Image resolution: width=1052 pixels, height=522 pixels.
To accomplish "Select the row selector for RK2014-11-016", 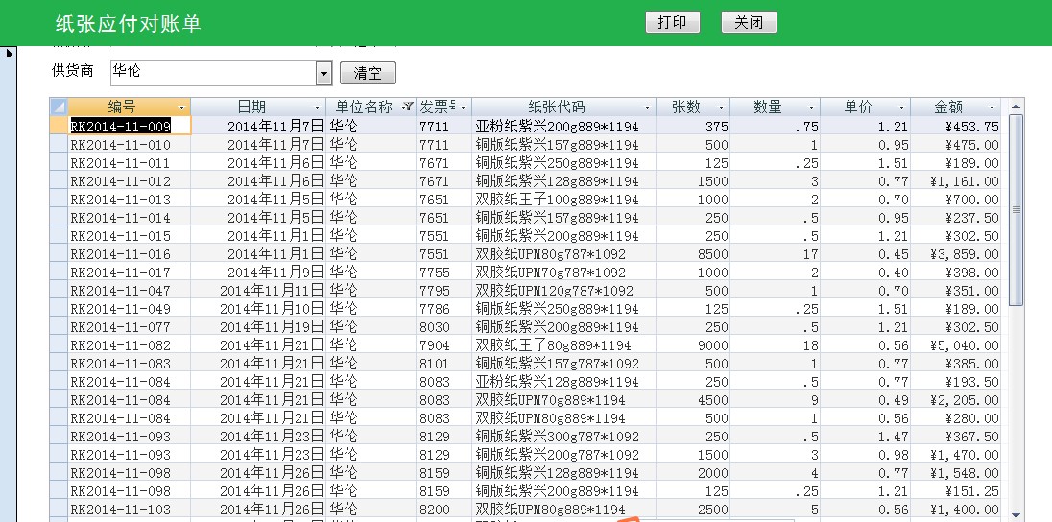I will click(x=60, y=254).
